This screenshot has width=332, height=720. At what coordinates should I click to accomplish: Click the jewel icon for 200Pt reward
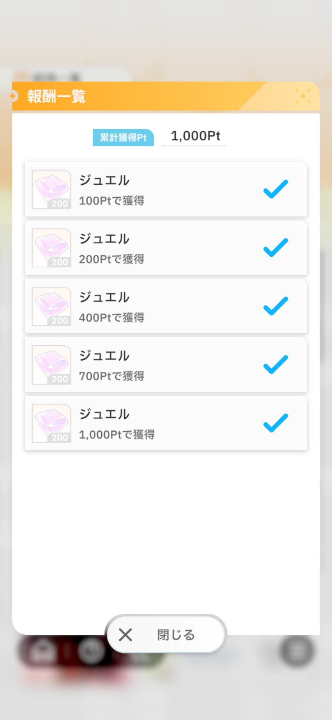click(51, 248)
